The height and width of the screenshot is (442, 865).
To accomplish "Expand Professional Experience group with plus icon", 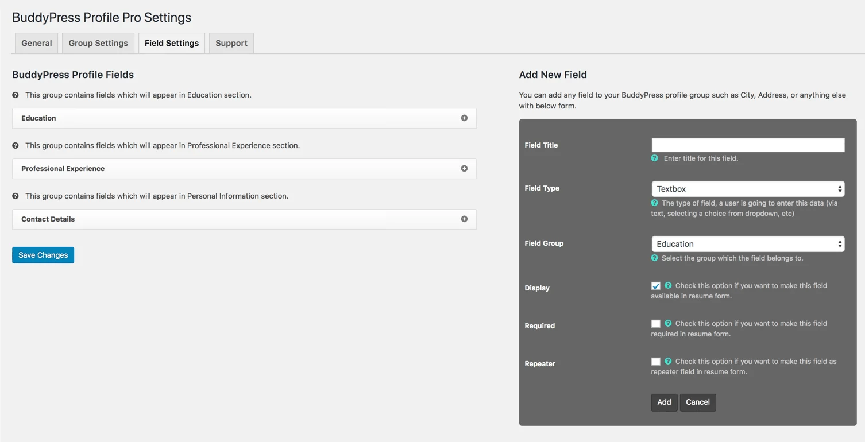I will 464,169.
